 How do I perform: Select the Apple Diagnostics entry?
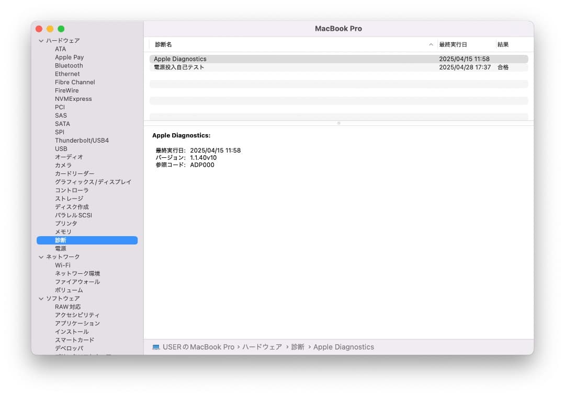pyautogui.click(x=180, y=59)
